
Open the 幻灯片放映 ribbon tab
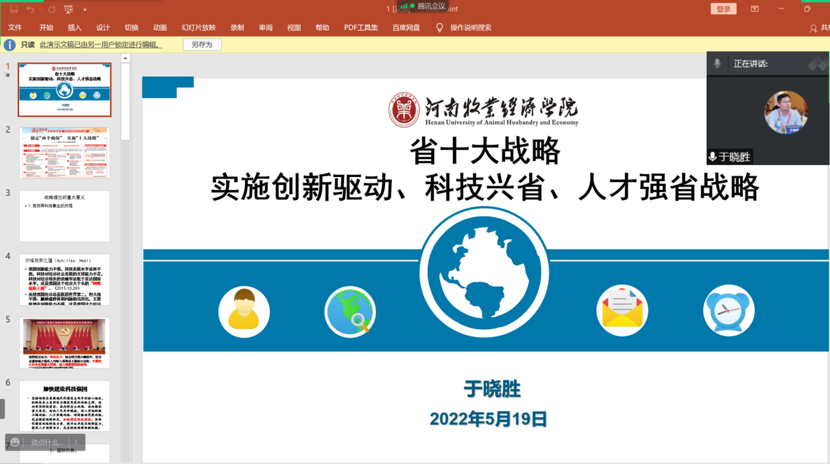[198, 28]
